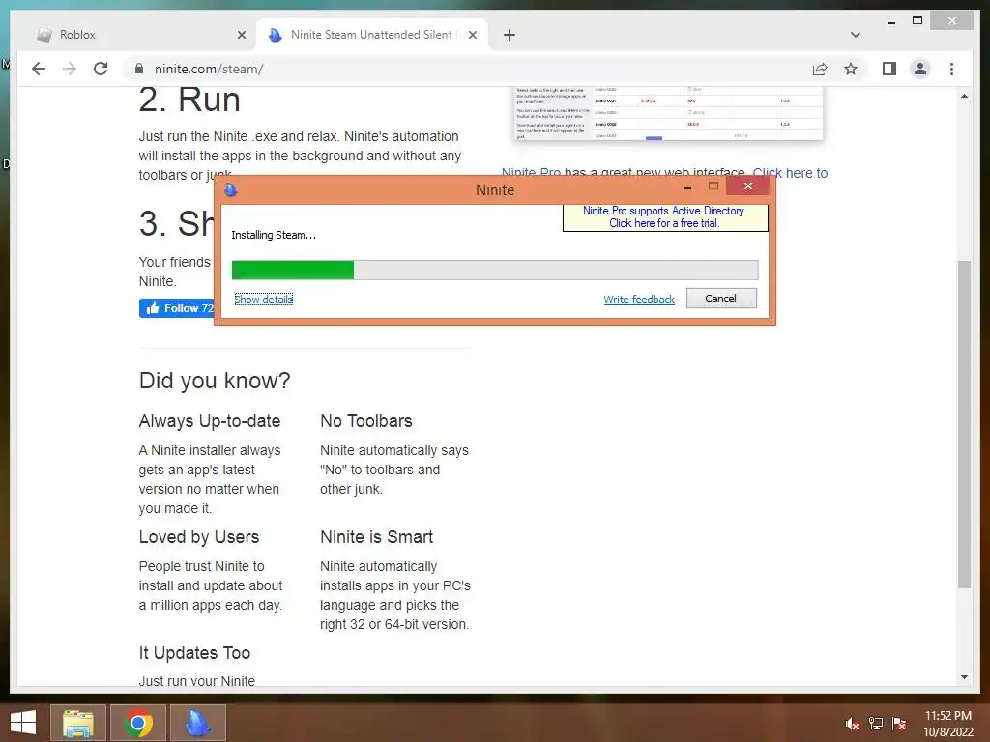Open Chrome three-dot menu
The image size is (990, 742).
coord(951,69)
